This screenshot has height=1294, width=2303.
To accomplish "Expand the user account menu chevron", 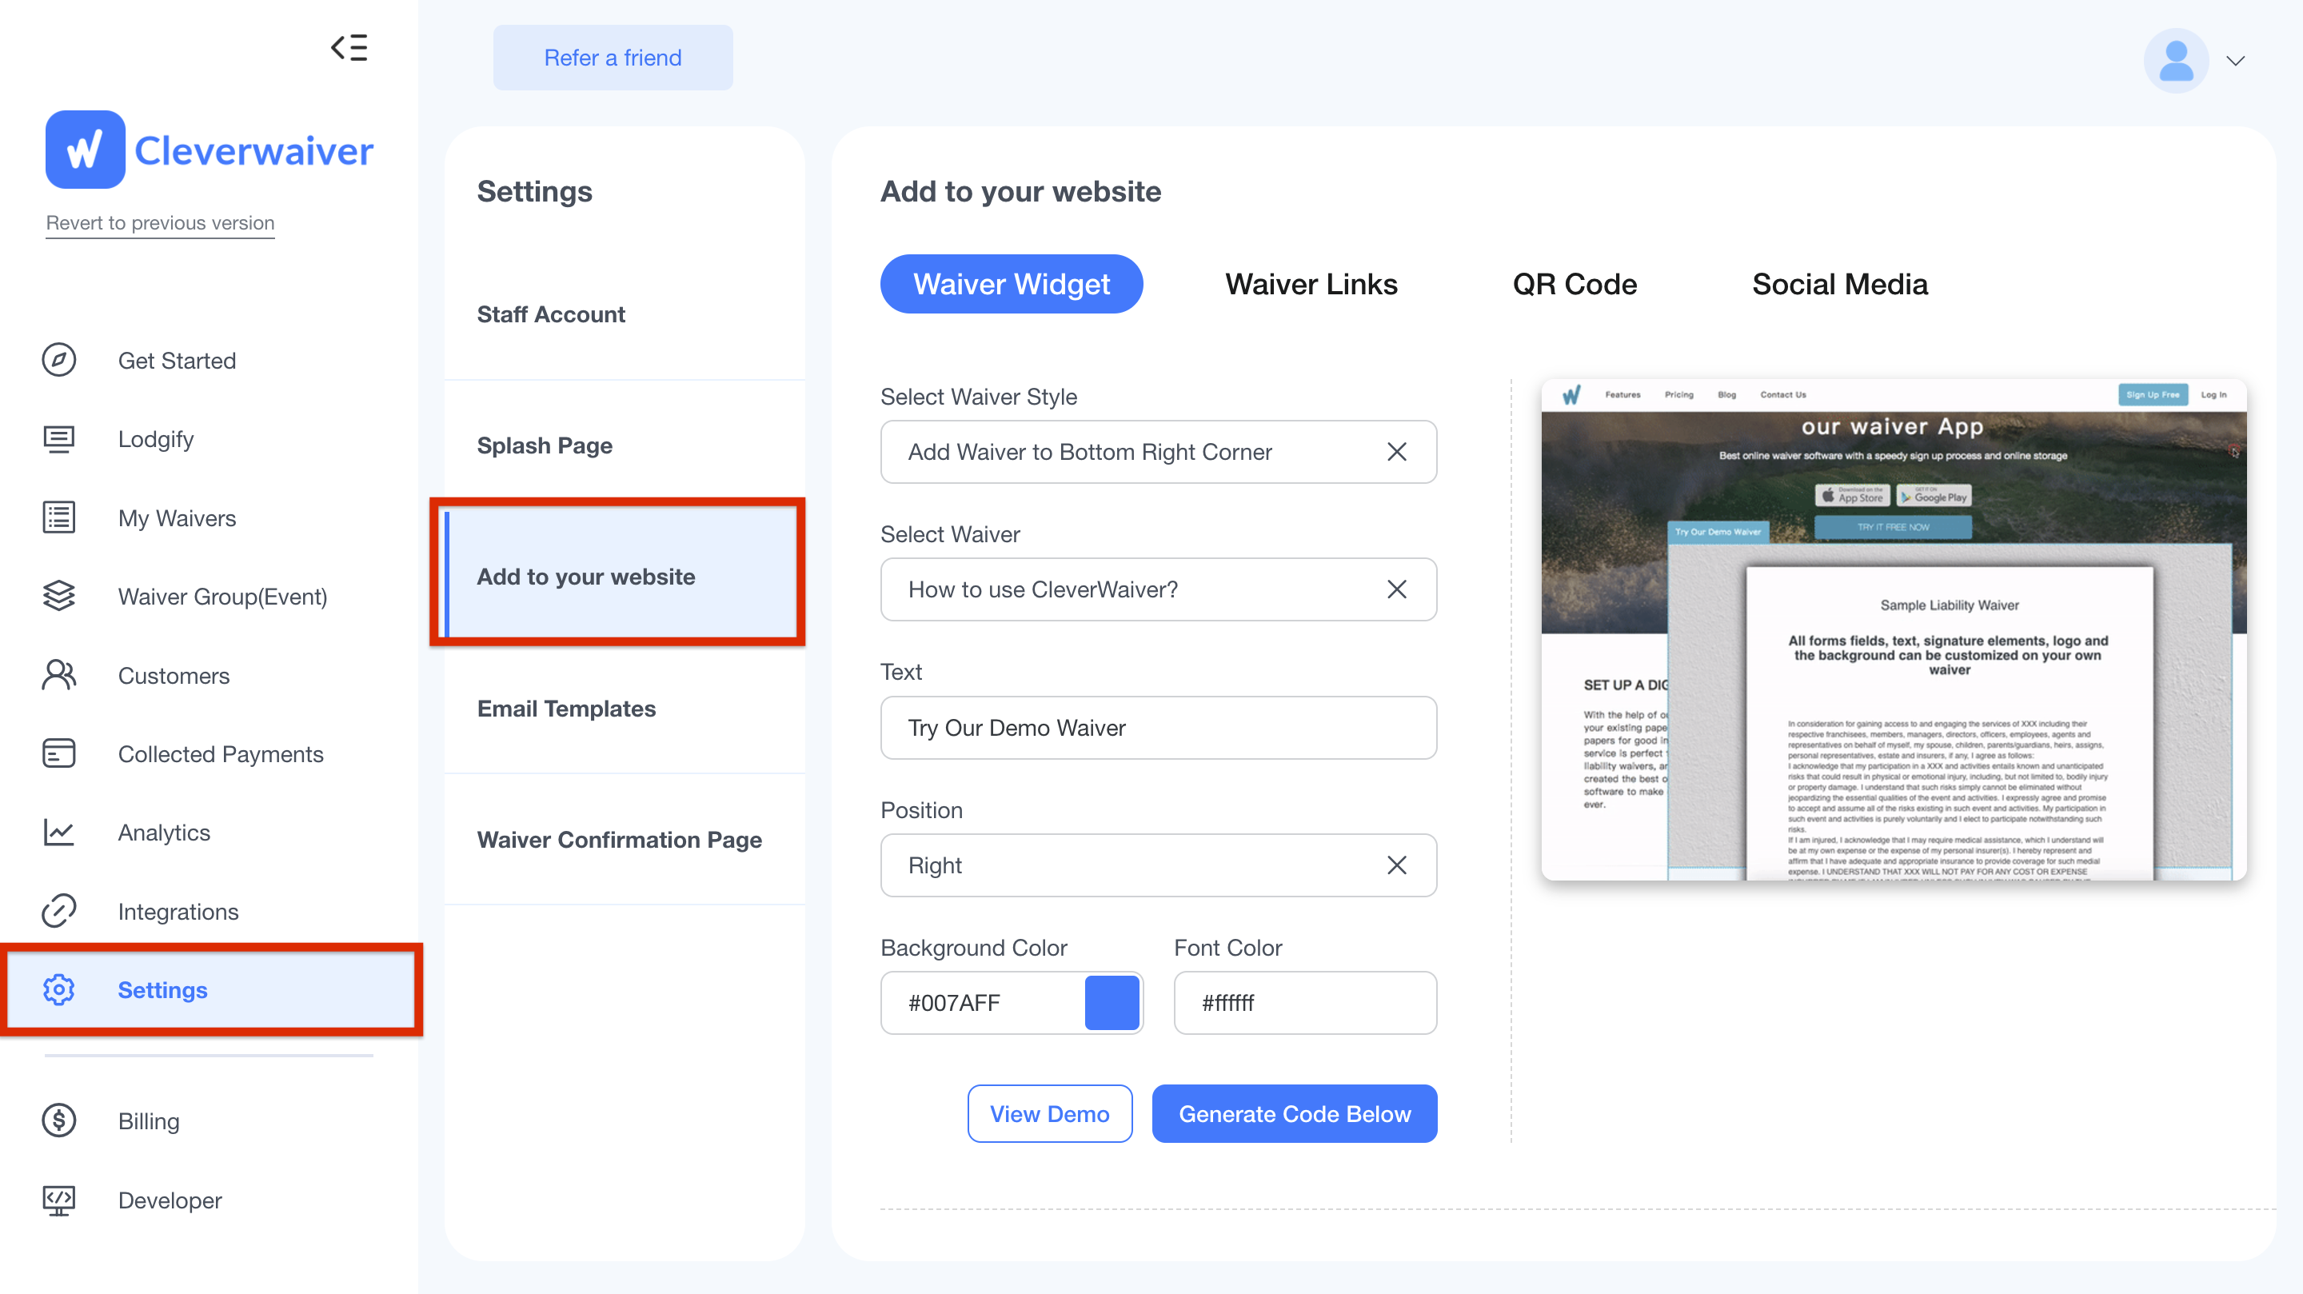I will tap(2235, 61).
